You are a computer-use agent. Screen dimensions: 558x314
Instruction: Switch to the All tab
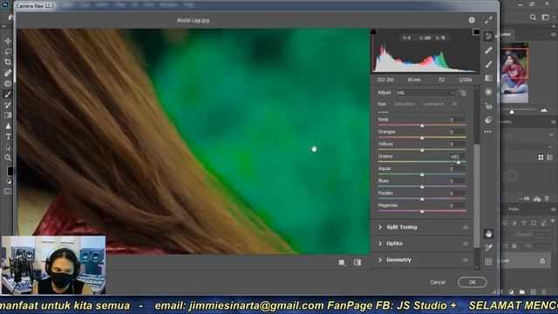pyautogui.click(x=454, y=104)
